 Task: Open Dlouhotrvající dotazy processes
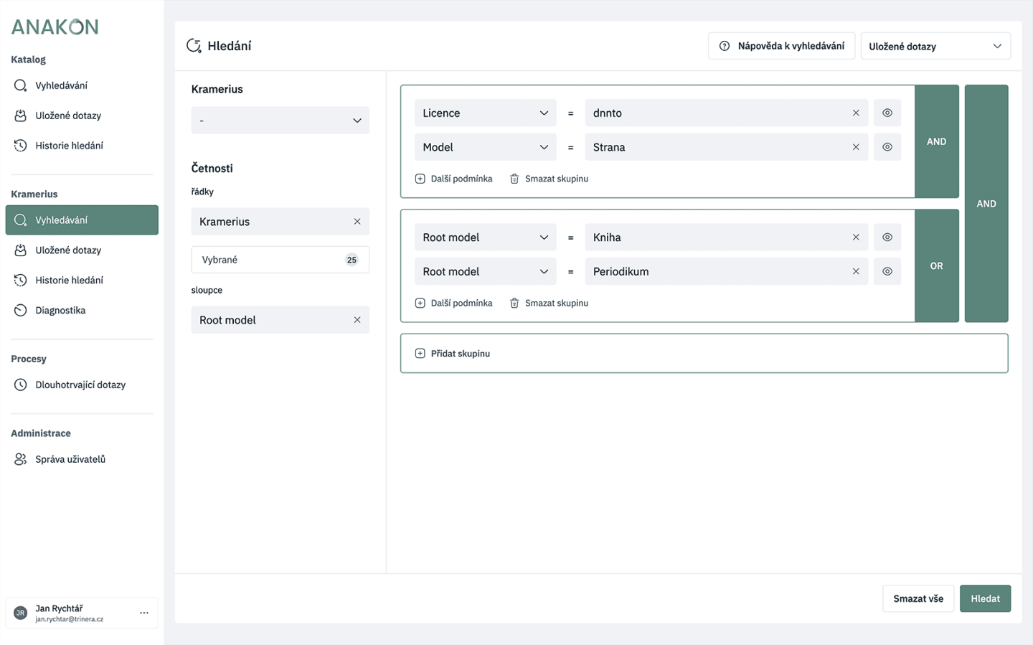(82, 385)
